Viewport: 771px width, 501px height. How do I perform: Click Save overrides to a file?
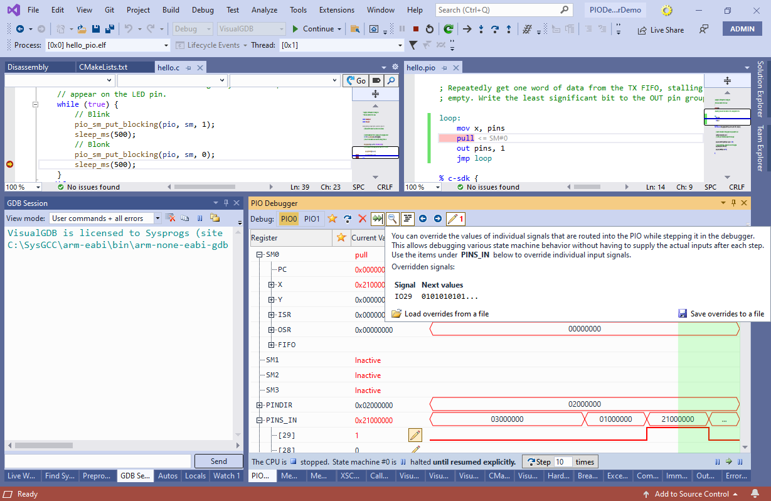pos(721,313)
